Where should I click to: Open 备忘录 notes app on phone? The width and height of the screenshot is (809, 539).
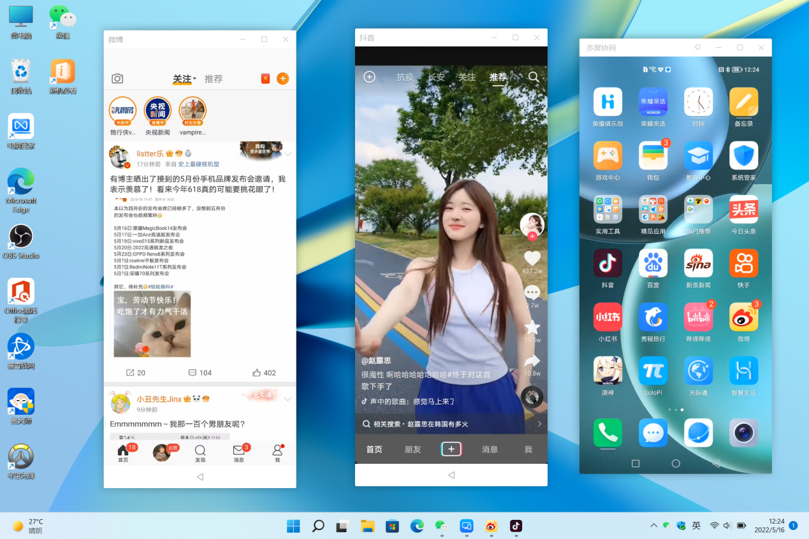[743, 102]
